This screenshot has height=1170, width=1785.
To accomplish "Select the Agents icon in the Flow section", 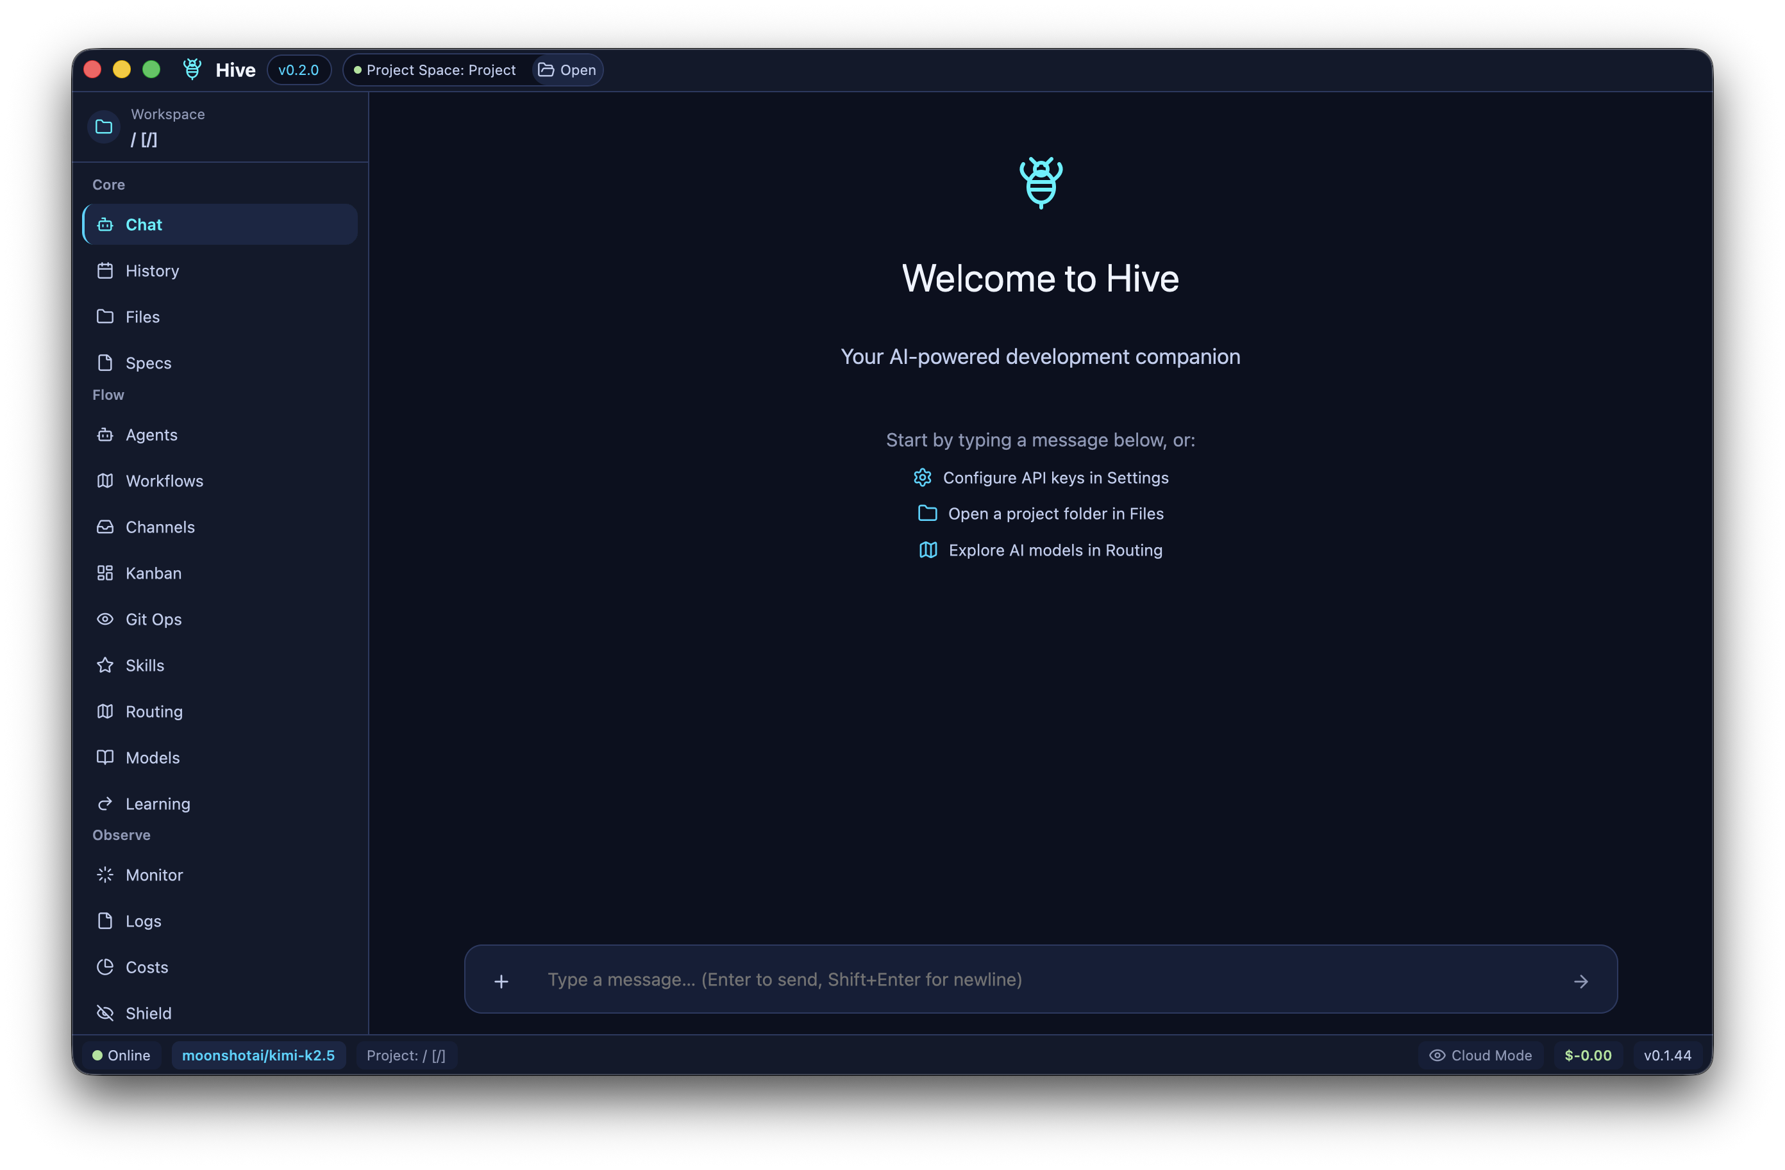I will [106, 434].
